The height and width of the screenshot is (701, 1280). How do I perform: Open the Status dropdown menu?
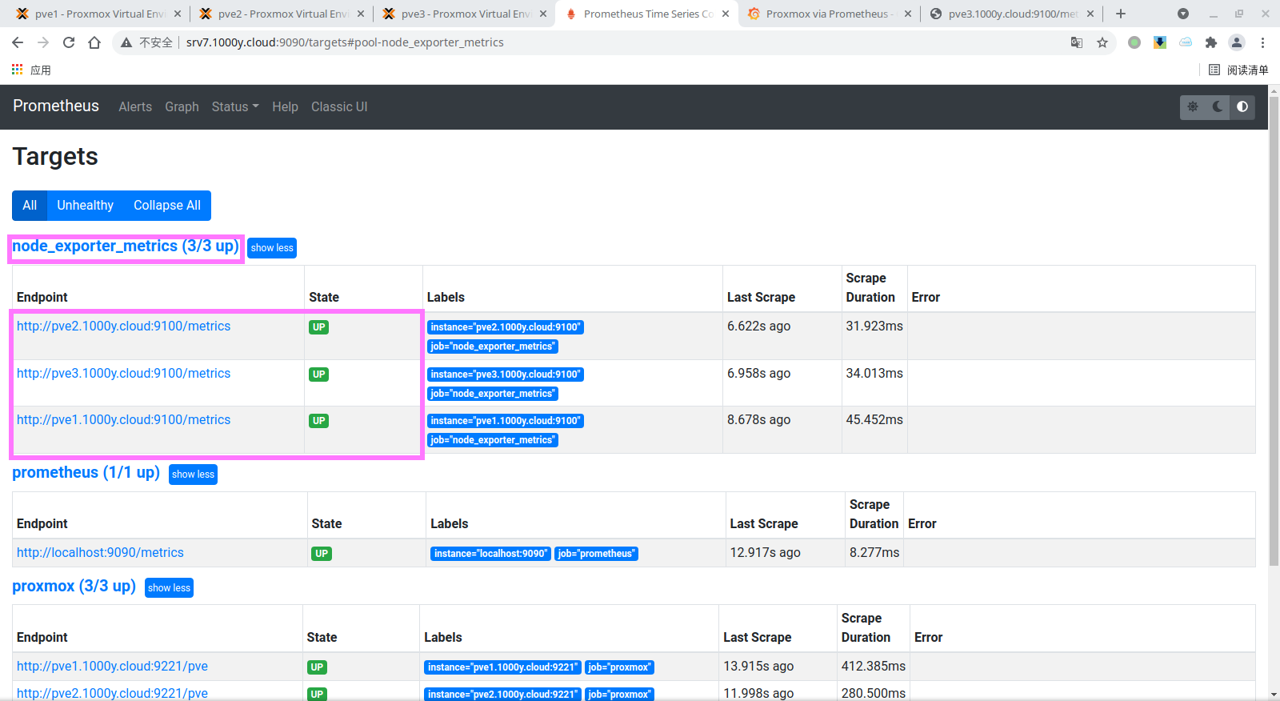pos(235,106)
